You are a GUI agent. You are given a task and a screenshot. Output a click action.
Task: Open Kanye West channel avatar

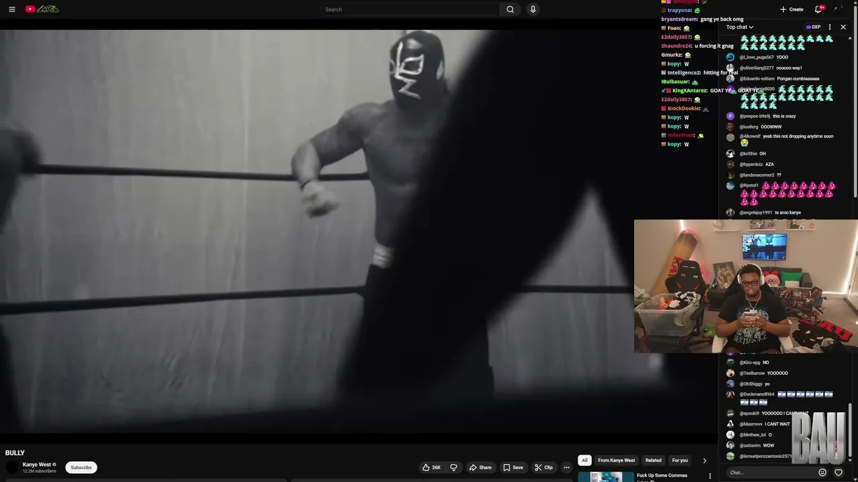click(x=12, y=467)
